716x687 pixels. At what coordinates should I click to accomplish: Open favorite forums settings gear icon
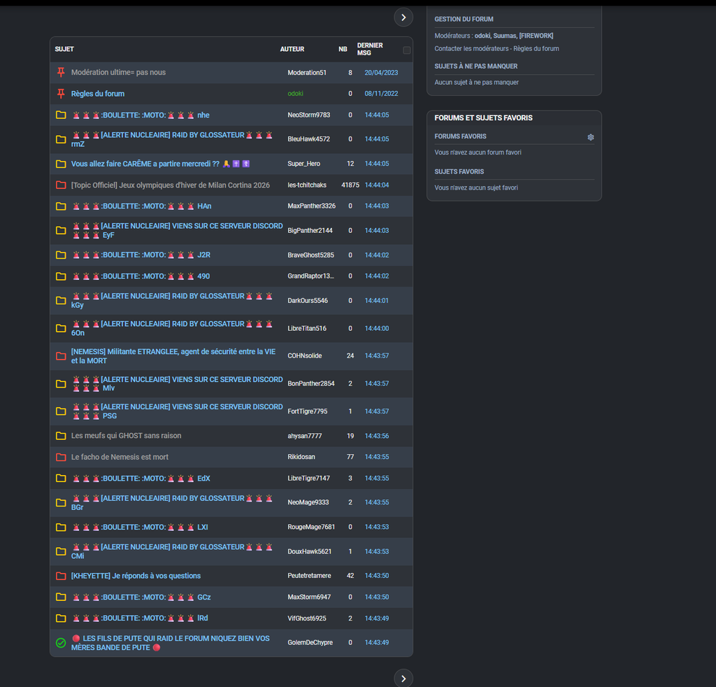pos(590,137)
